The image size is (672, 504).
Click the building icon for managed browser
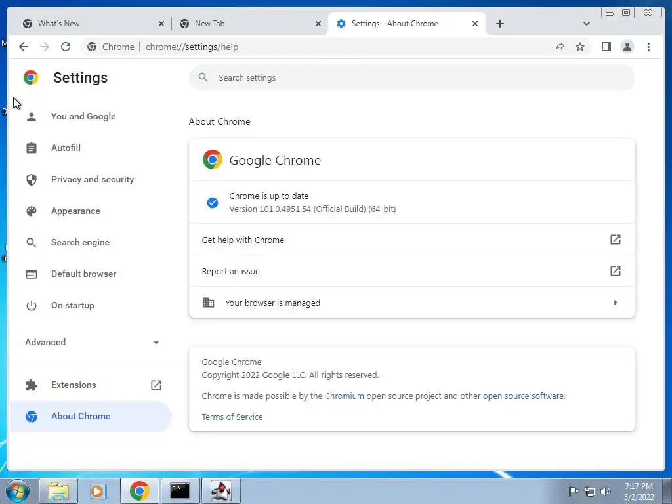208,303
